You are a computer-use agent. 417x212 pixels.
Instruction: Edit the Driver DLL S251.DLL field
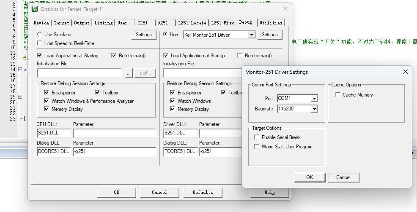click(x=181, y=133)
